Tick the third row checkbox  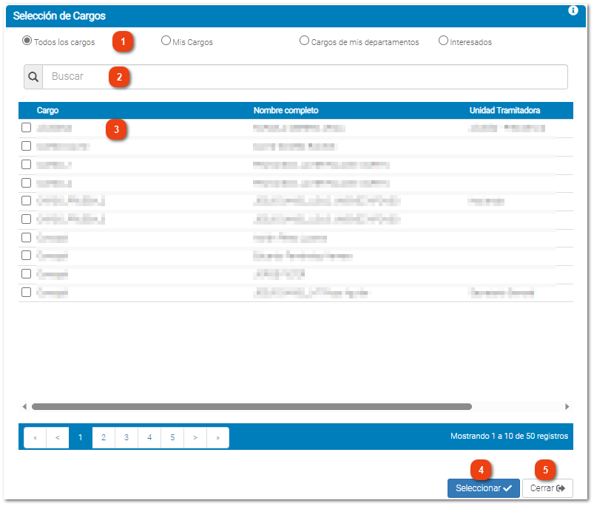[26, 165]
